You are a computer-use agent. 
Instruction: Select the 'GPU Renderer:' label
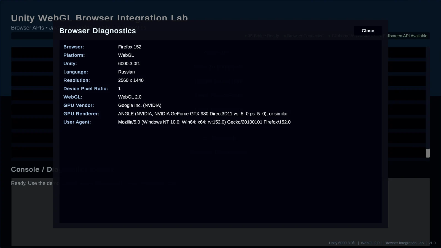81,114
